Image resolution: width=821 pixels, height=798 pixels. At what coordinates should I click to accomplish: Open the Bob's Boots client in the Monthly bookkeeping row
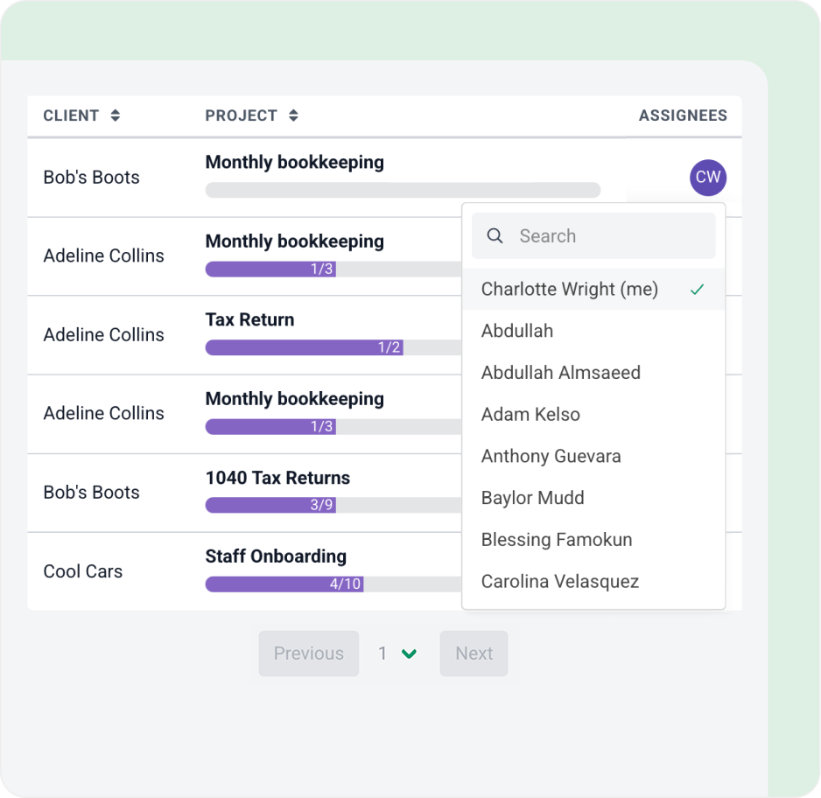91,178
